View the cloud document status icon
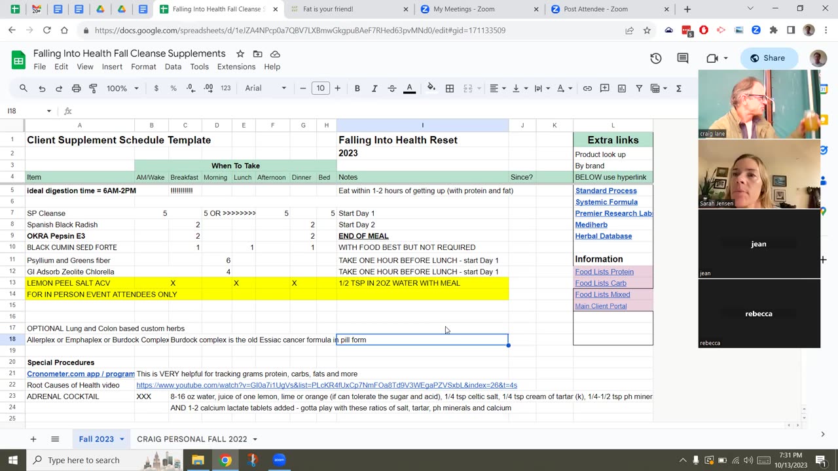This screenshot has height=471, width=838. [276, 54]
